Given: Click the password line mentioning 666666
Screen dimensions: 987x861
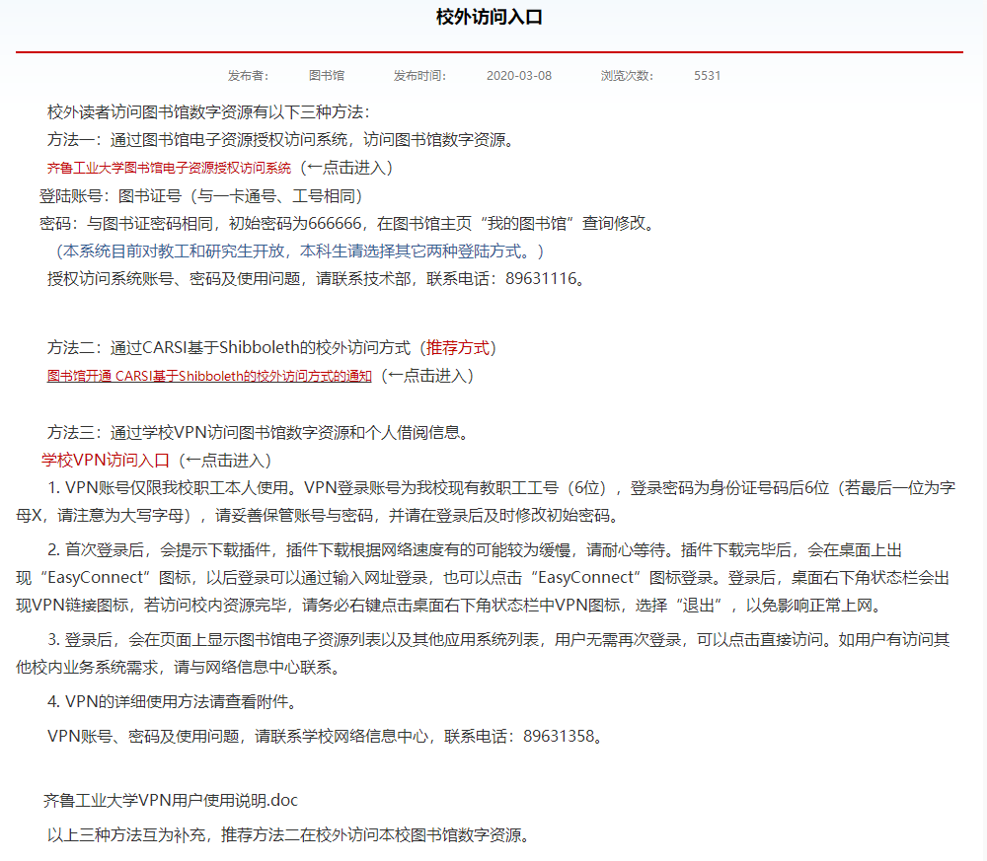Looking at the screenshot, I should pyautogui.click(x=345, y=223).
